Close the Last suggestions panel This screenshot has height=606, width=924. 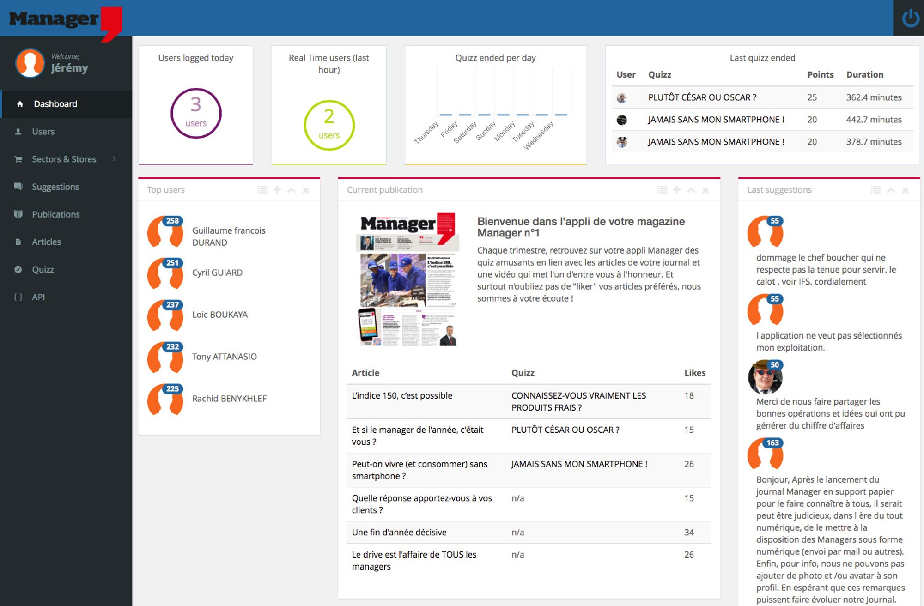(906, 190)
